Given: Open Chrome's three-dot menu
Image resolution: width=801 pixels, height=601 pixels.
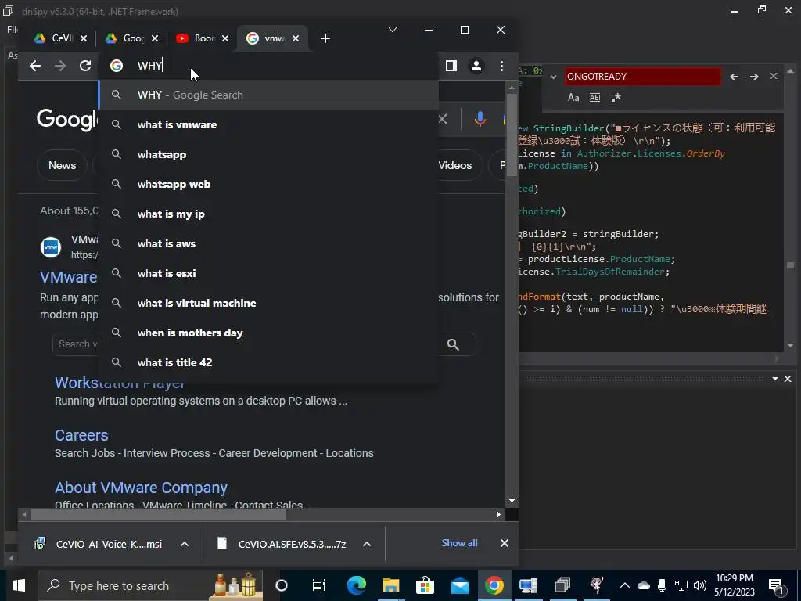Looking at the screenshot, I should coord(501,66).
